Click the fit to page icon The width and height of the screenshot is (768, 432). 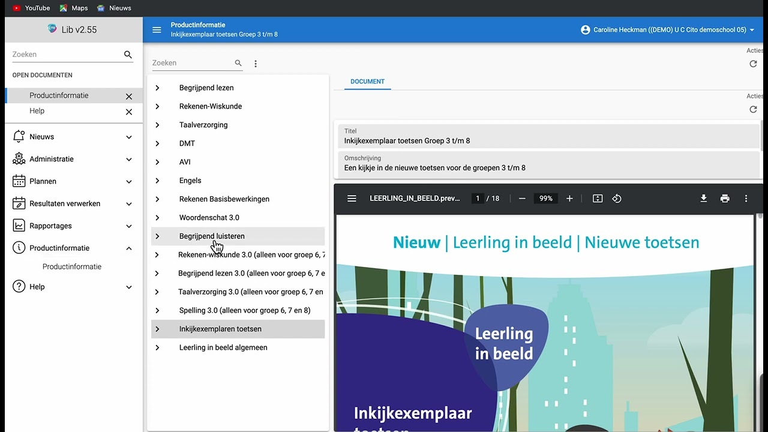point(598,199)
